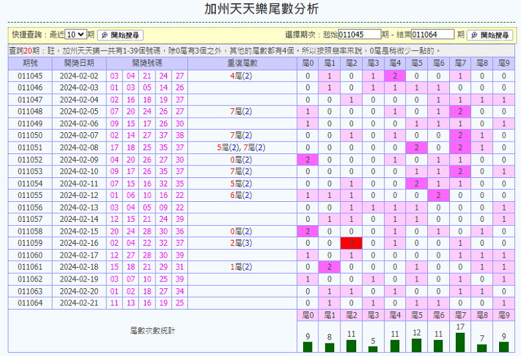Click drawn number 34 in row 011063
The height and width of the screenshot is (356, 521).
point(179,291)
